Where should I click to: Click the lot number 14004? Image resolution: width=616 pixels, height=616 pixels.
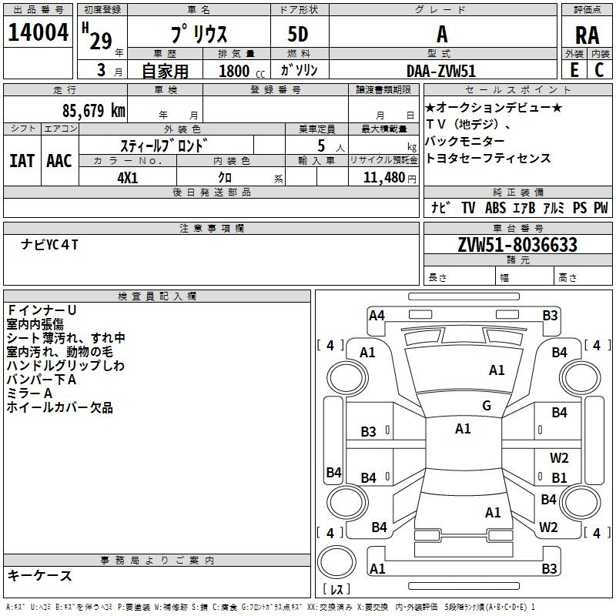38,34
